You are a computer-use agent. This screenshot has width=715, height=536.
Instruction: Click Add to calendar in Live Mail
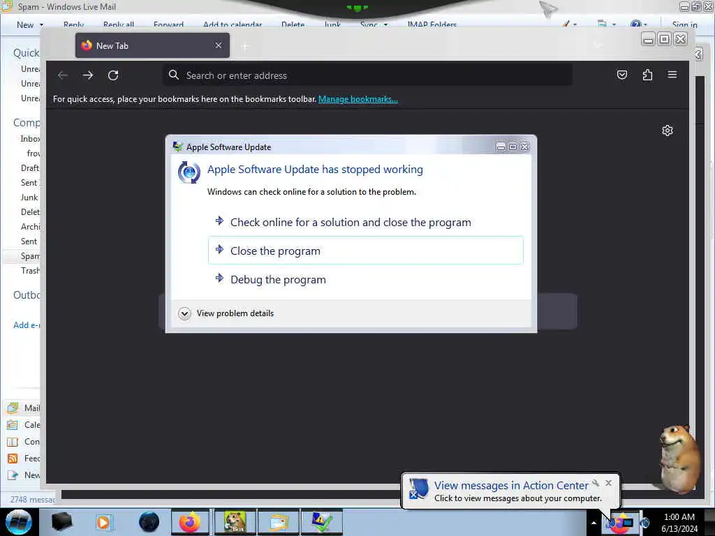(232, 25)
